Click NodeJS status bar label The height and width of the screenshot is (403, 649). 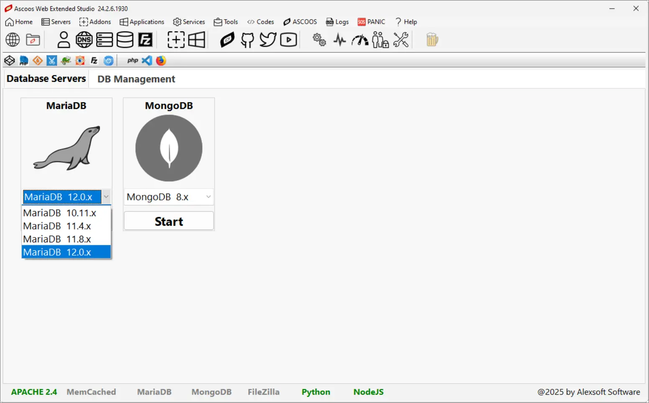pos(369,392)
